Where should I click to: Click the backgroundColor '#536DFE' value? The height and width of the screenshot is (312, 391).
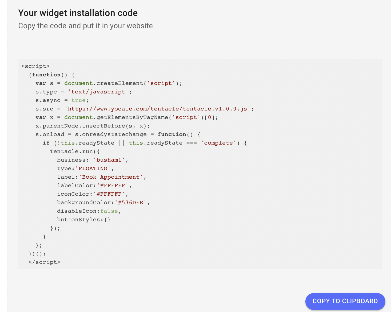click(x=130, y=203)
